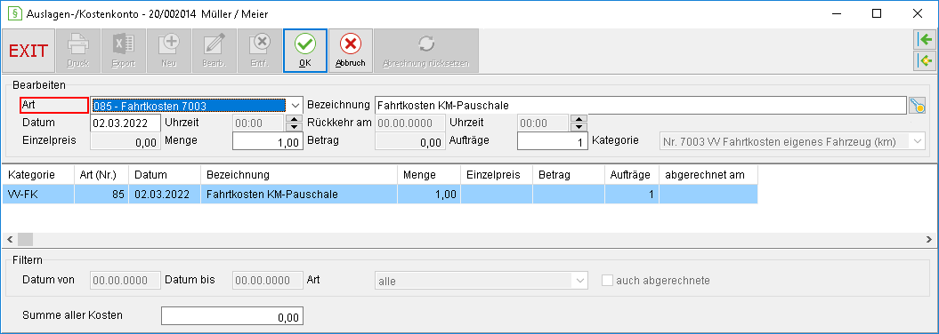The width and height of the screenshot is (939, 334).
Task: Open the Kategorie dropdown Nr. 7003 VV
Action: [918, 141]
